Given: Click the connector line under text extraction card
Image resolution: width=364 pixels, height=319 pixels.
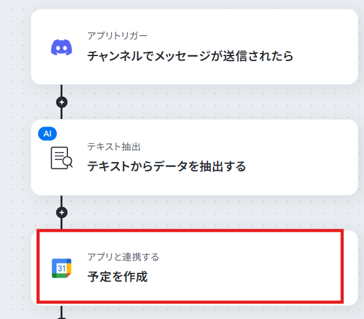Looking at the screenshot, I should tap(62, 201).
